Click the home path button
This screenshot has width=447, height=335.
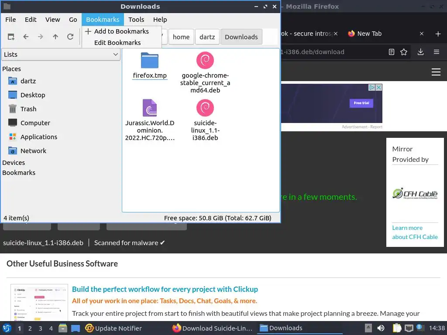181,37
